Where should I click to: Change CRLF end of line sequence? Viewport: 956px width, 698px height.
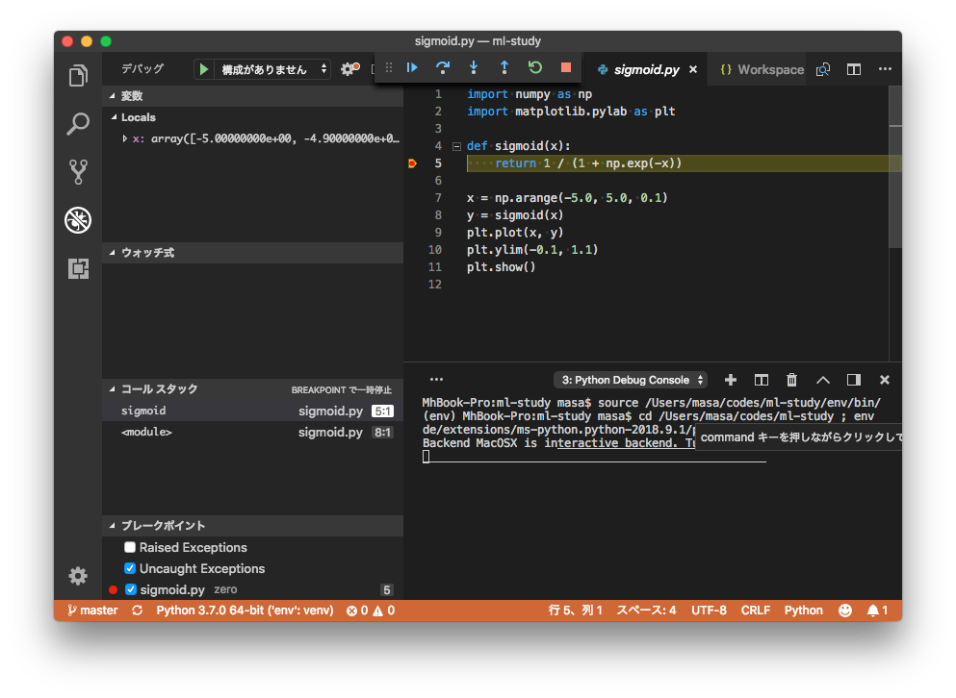coord(756,611)
